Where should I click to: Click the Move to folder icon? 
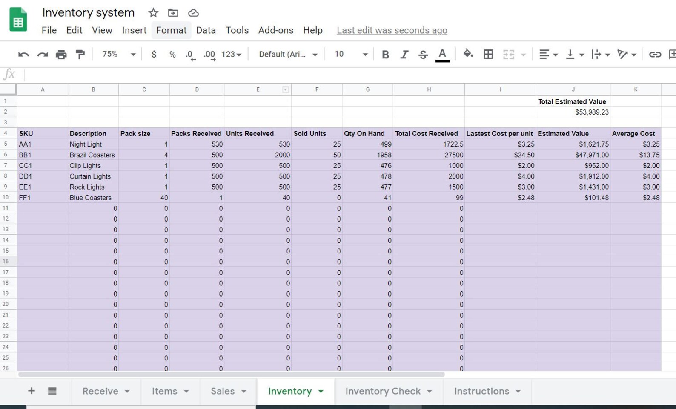(x=173, y=13)
